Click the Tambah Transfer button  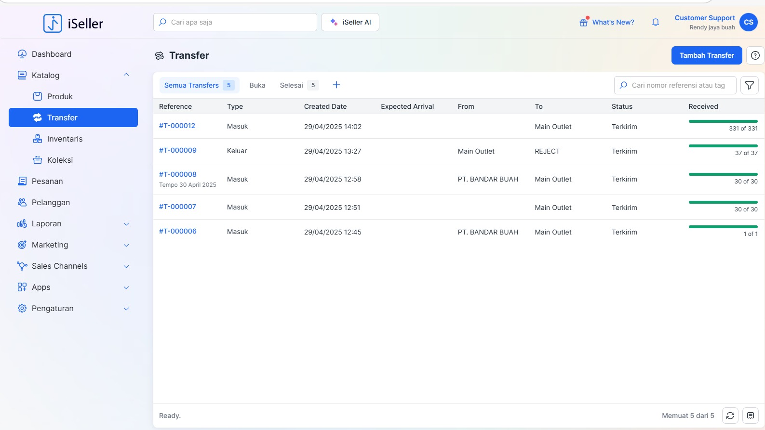706,55
